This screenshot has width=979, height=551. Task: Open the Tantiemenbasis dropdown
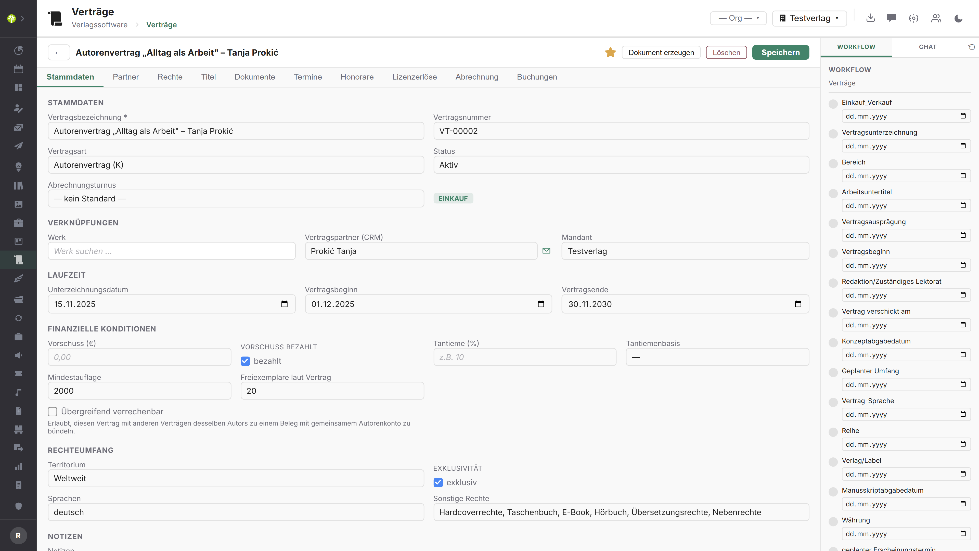click(x=717, y=357)
